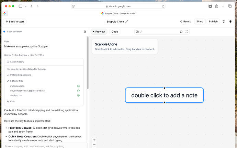
Task: Click the green check next to metadata.json
Action: click(78, 86)
